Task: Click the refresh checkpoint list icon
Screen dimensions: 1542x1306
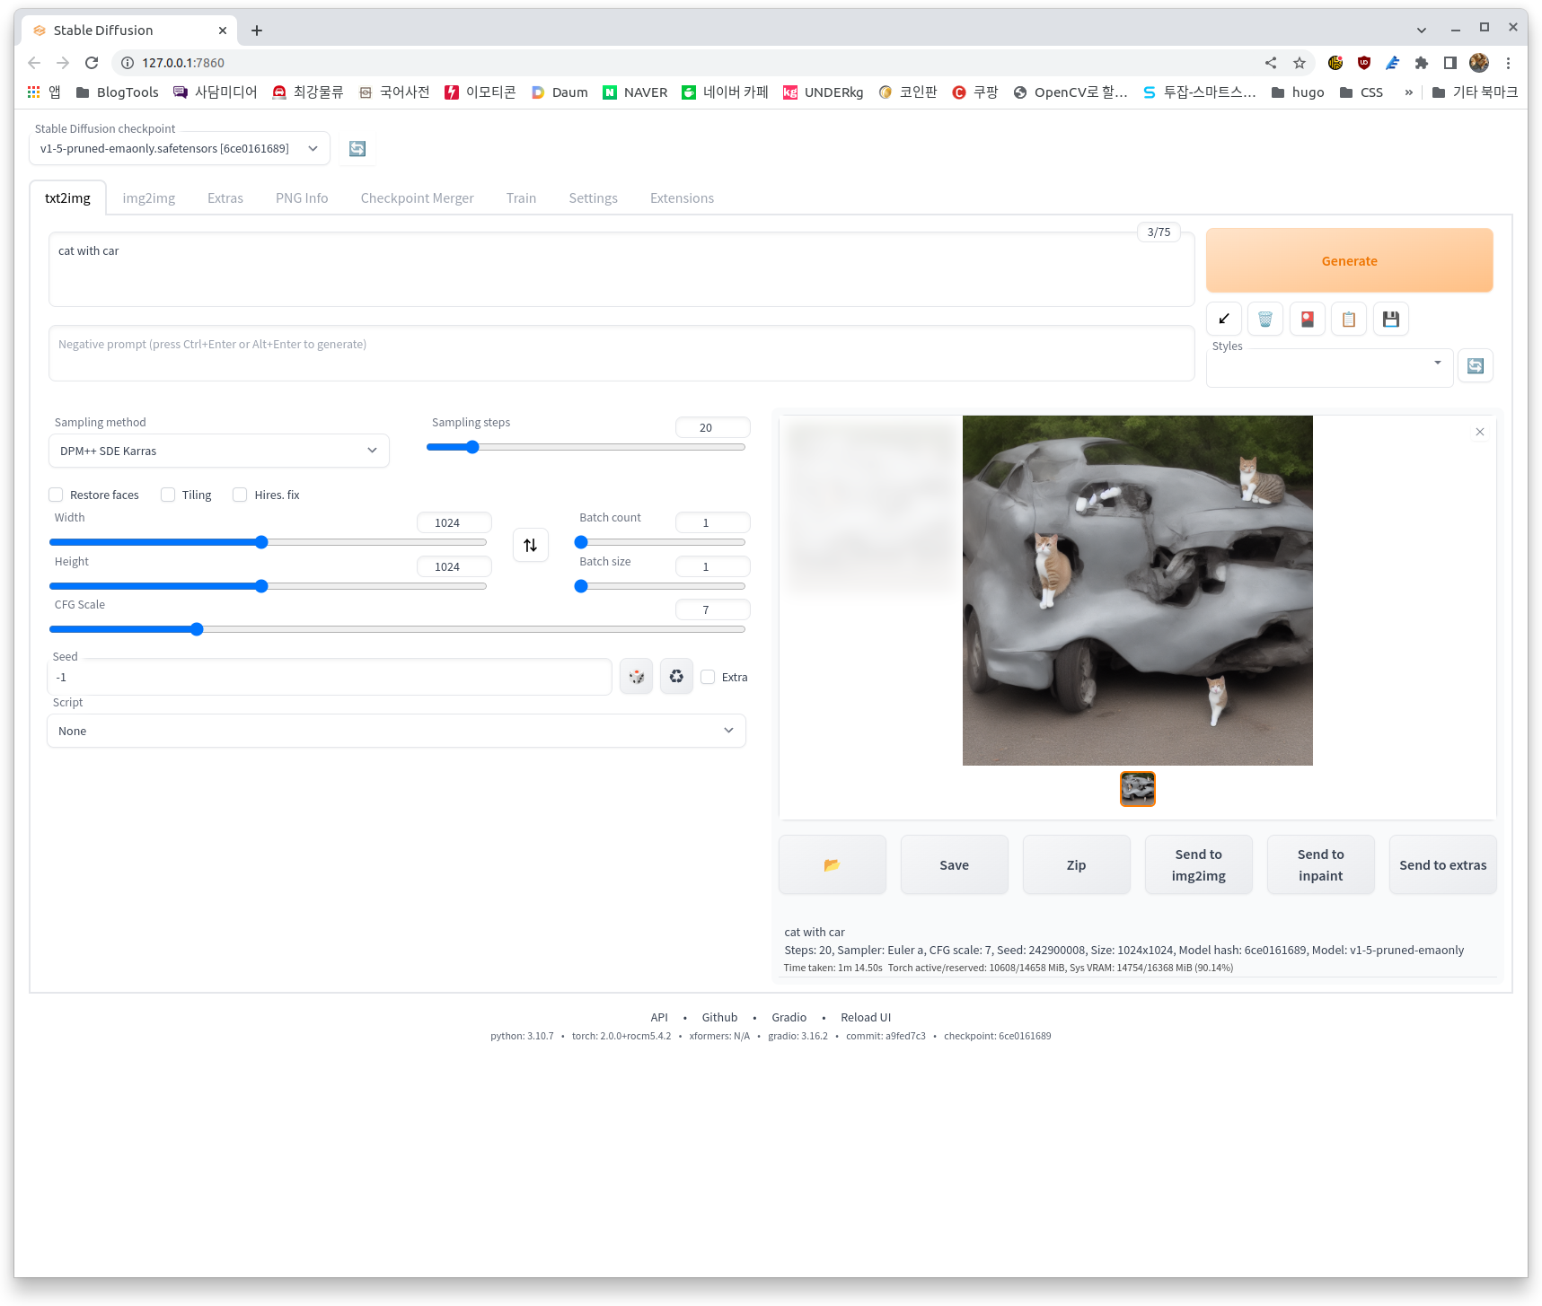Action: click(x=357, y=149)
